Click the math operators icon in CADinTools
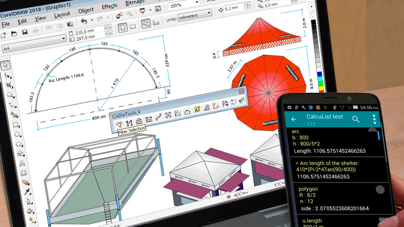Screen dimensions: 404x227 click(234, 102)
